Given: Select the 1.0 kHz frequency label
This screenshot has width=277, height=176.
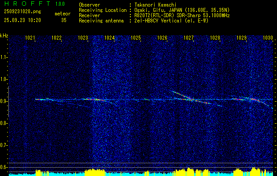Looking at the screenshot, I should pyautogui.click(x=4, y=79).
